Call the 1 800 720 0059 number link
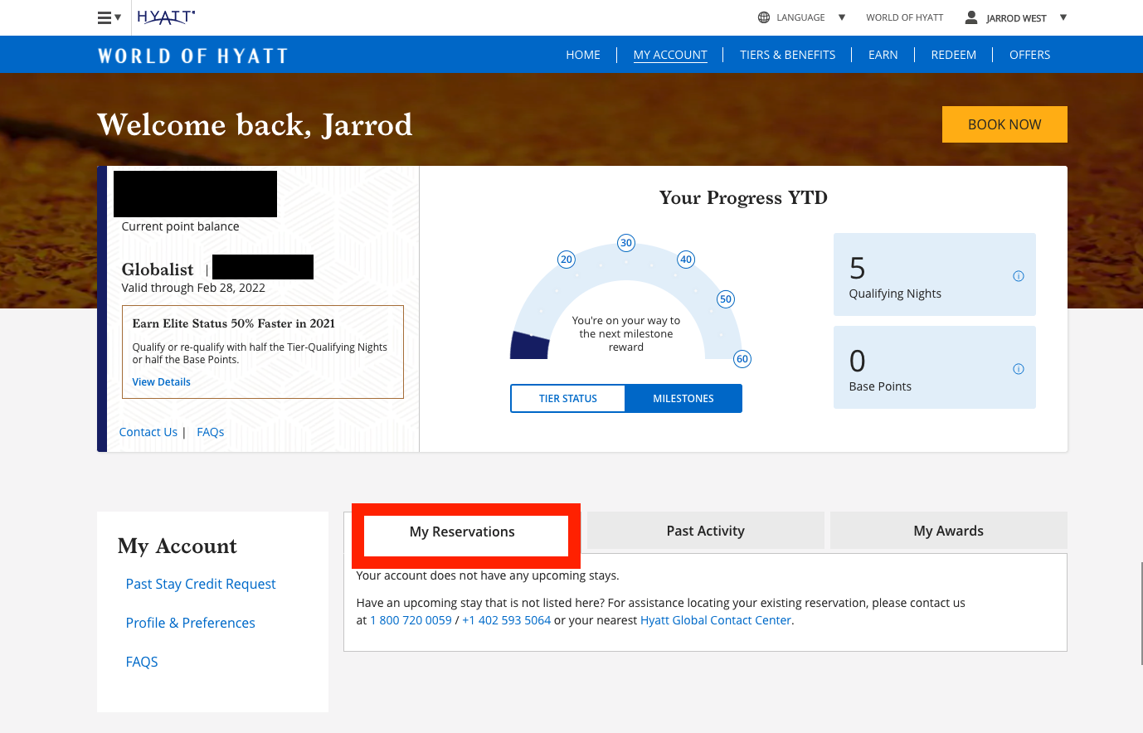1143x733 pixels. click(411, 620)
